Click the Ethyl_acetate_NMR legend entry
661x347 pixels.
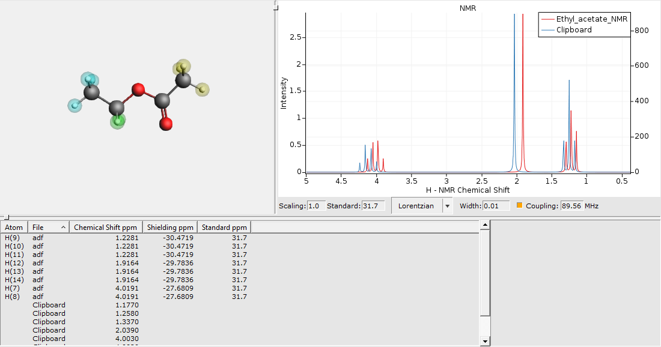point(585,19)
